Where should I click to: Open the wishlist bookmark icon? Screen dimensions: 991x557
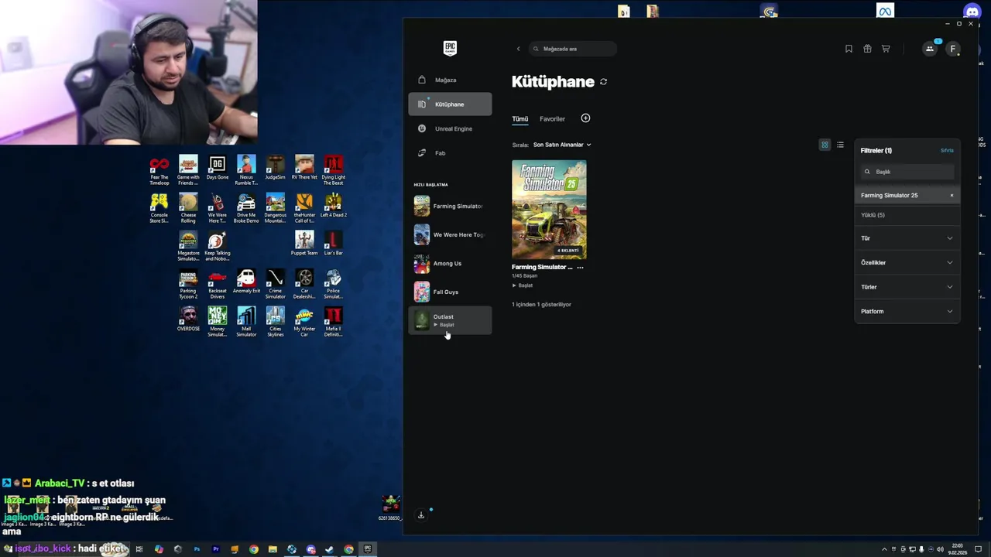point(849,49)
